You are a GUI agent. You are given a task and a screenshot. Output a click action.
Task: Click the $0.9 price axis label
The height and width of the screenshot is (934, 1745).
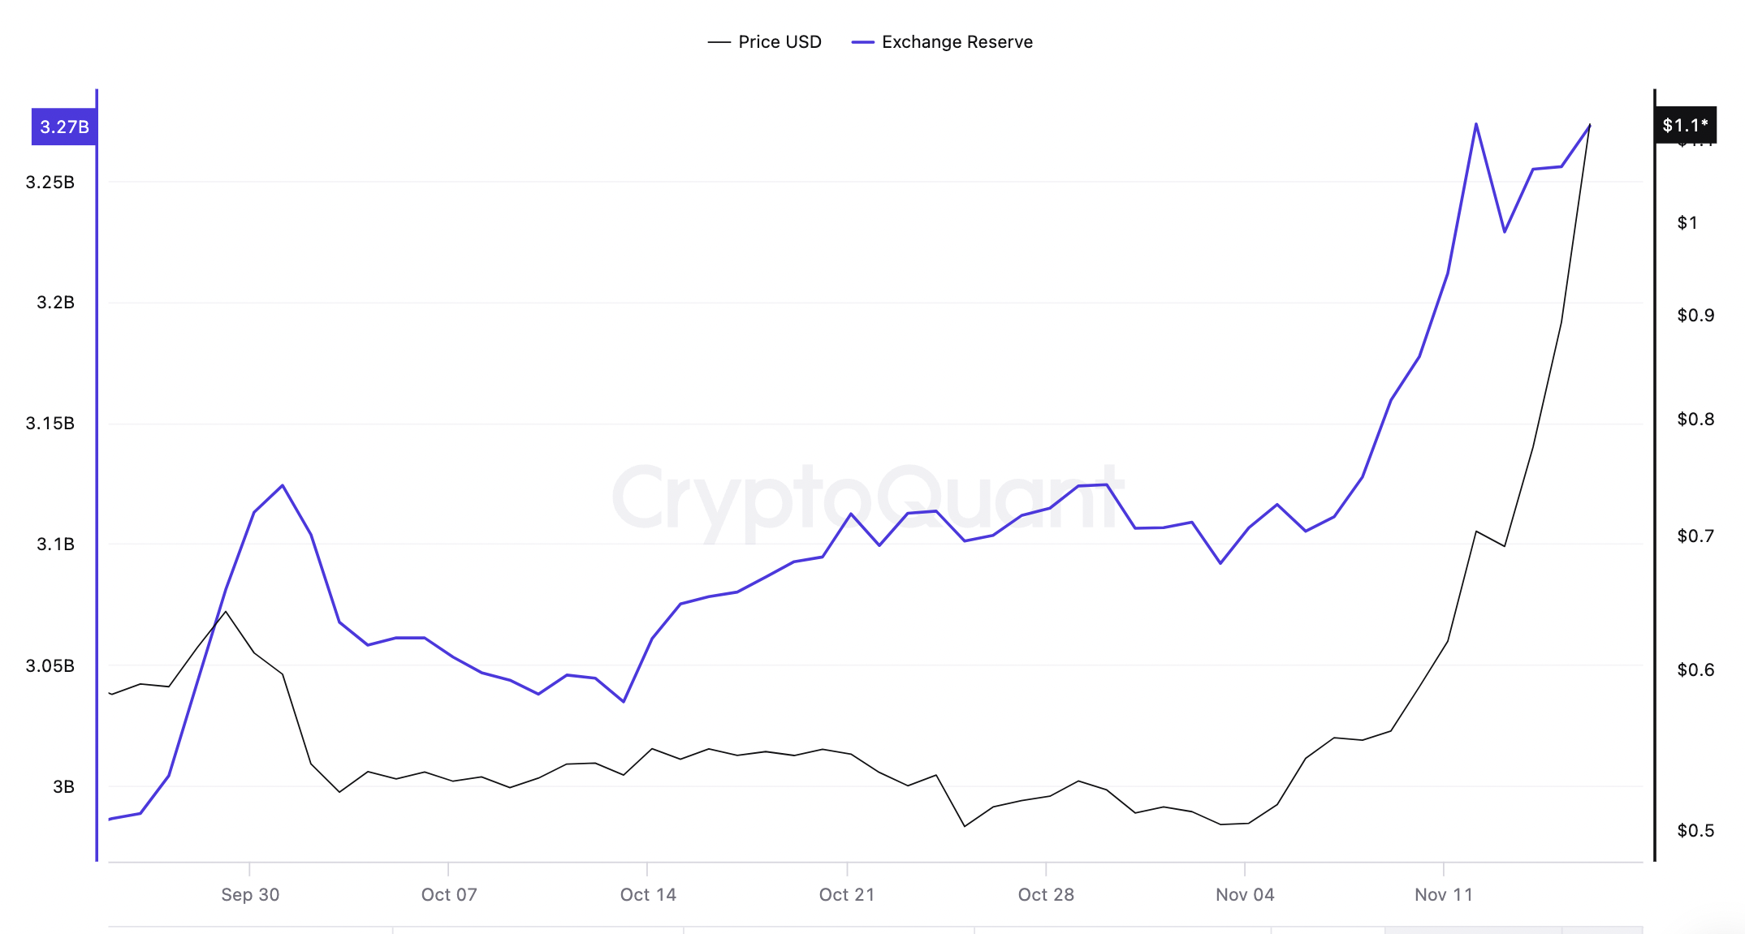[1695, 316]
